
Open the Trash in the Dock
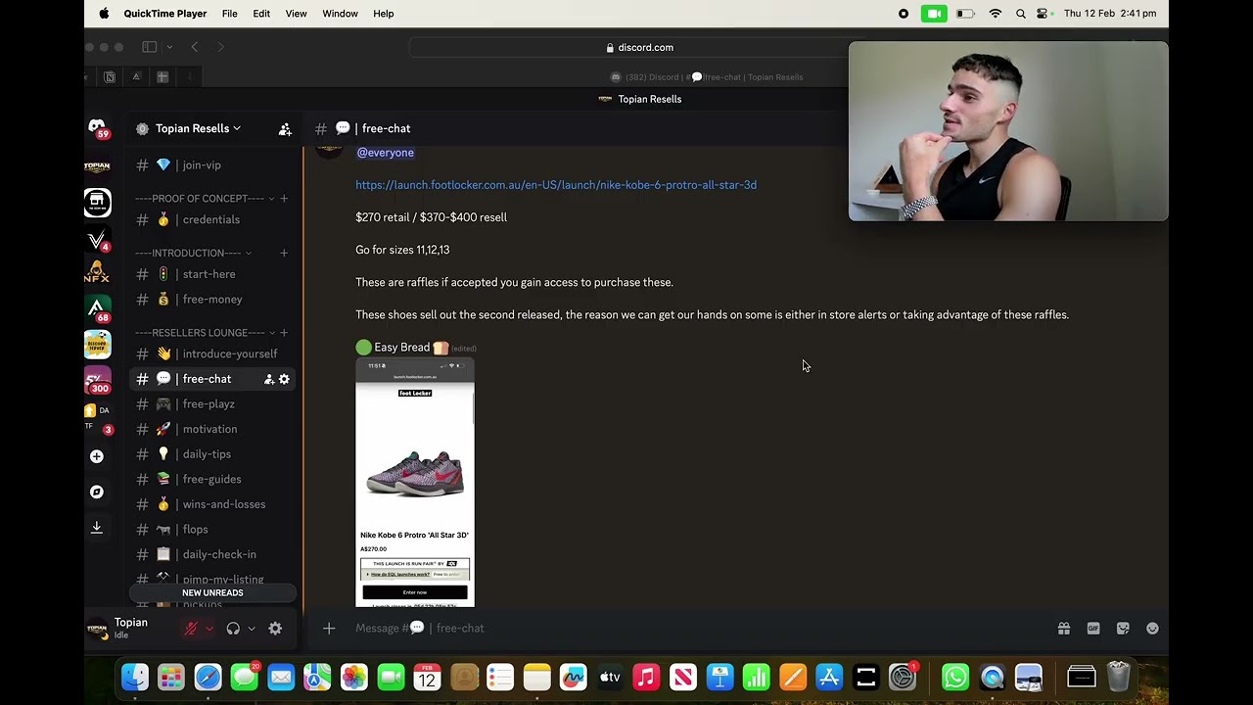click(x=1119, y=677)
